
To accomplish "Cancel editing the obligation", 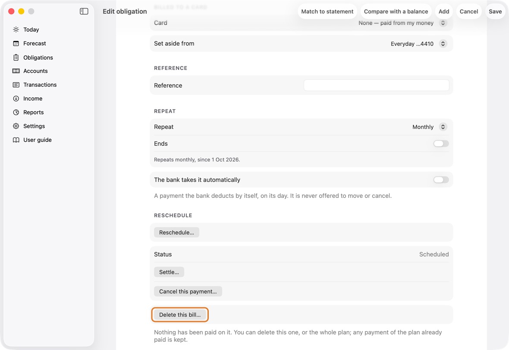I will click(469, 11).
